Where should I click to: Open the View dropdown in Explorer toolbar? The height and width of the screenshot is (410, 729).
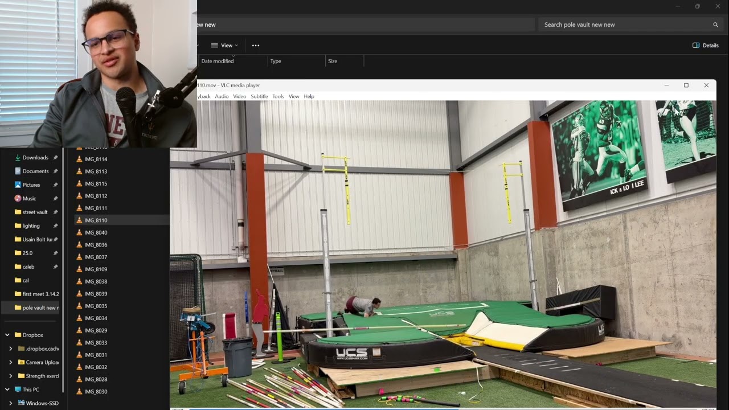click(224, 46)
